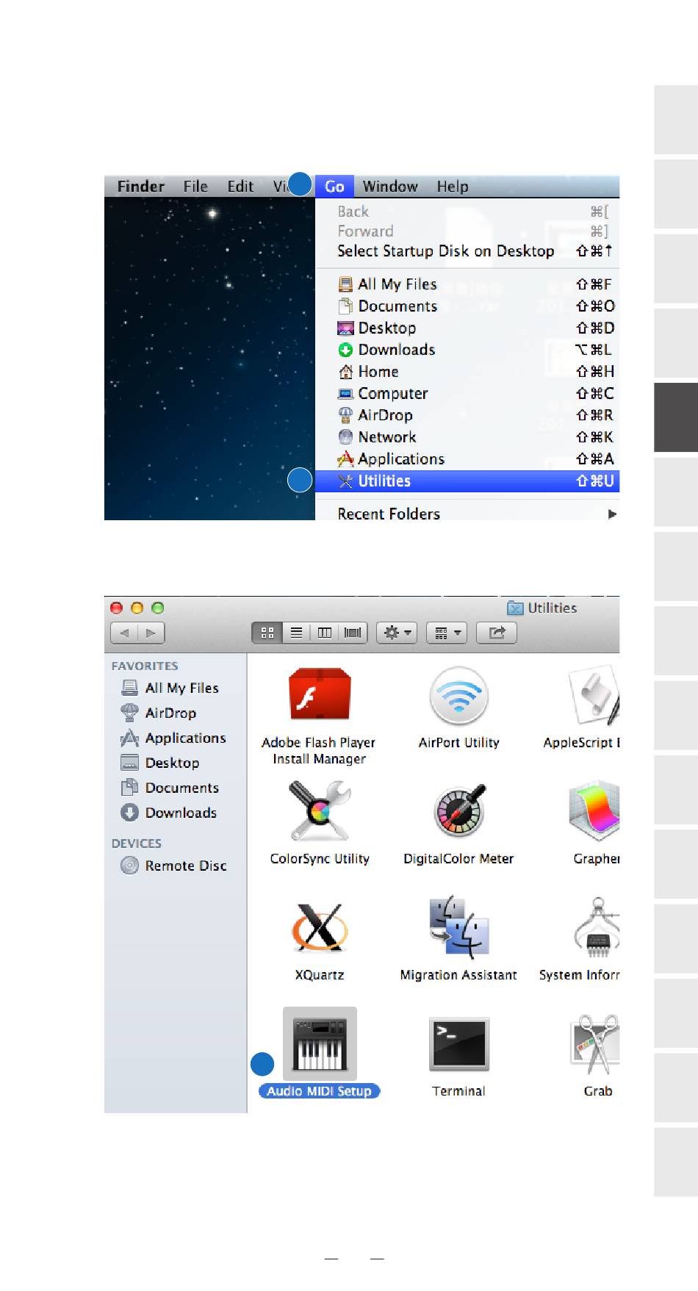Choose Home in the Go menu
The image size is (698, 1291).
467,372
